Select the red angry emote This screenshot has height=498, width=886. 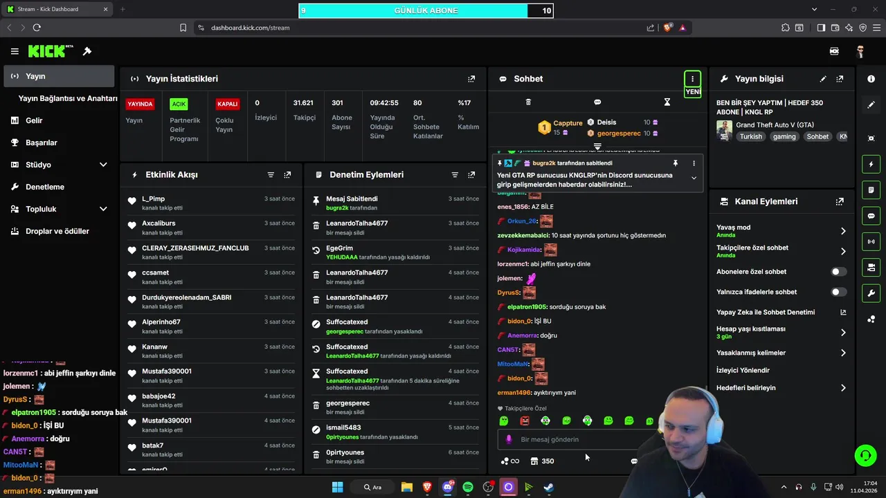(525, 421)
